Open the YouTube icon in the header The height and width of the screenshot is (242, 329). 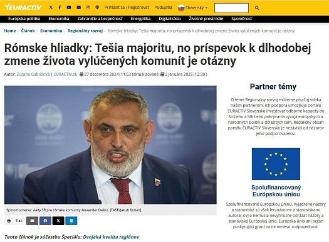pos(69,8)
